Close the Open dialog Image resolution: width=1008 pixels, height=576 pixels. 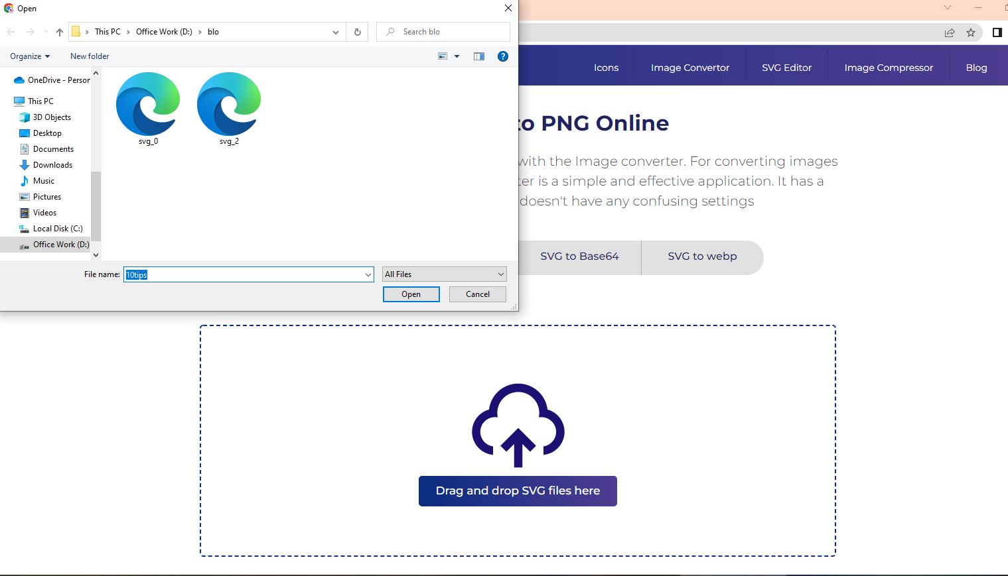508,8
